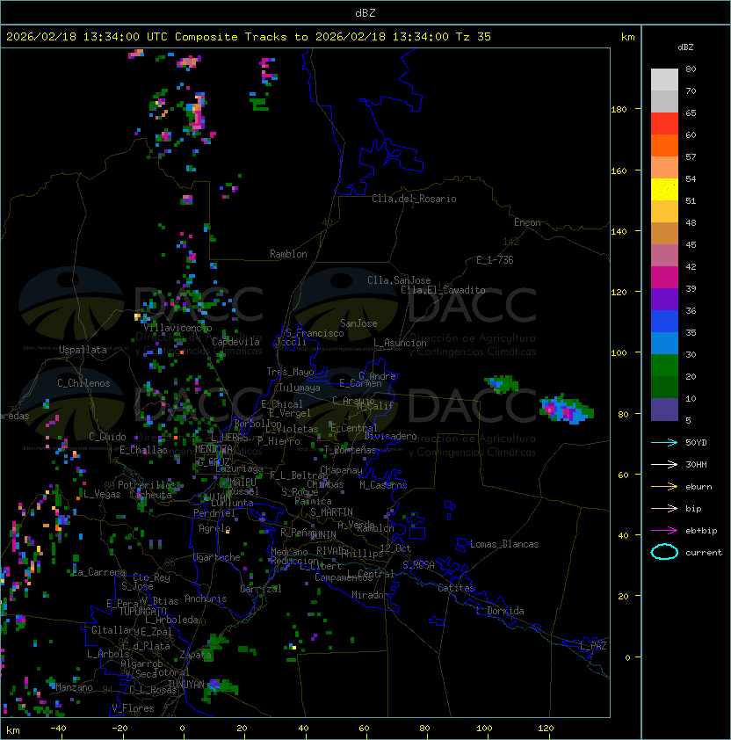731x740 pixels.
Task: Click the 'S_MARTIN' city label
Action: [331, 512]
